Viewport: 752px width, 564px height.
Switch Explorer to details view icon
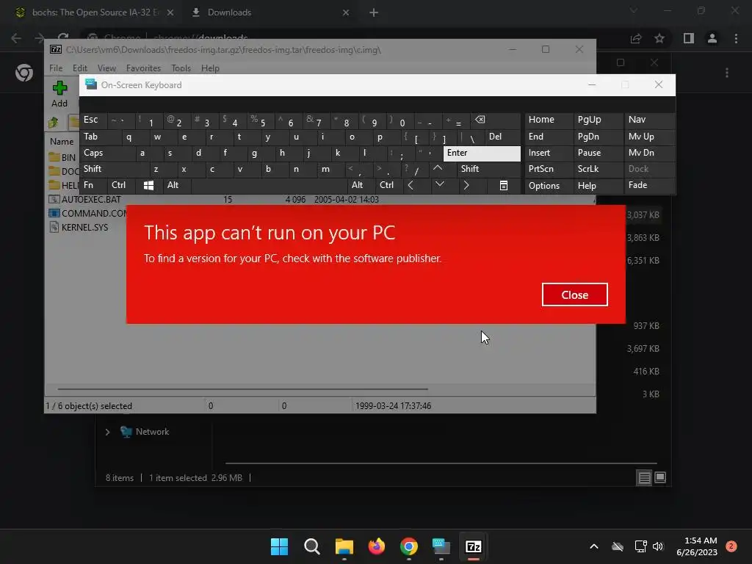tap(644, 477)
